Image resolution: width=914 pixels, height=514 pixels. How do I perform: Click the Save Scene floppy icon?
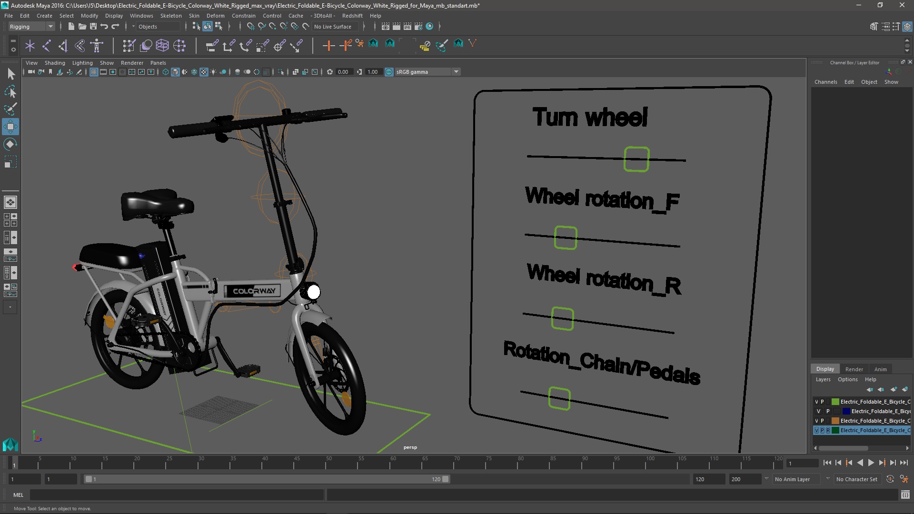coord(93,27)
